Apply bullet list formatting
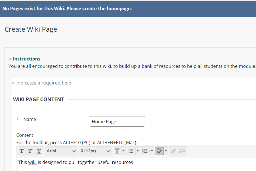256x171 pixels. point(131,151)
